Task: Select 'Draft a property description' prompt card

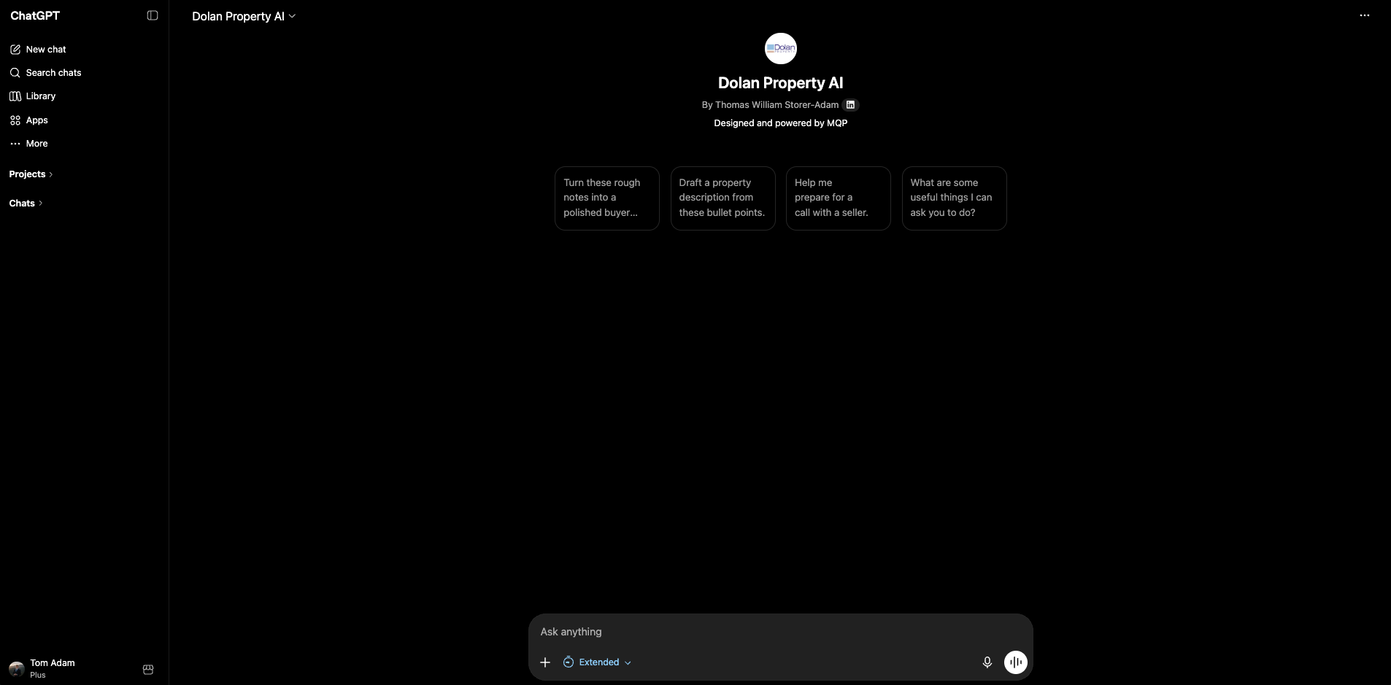Action: click(x=723, y=198)
